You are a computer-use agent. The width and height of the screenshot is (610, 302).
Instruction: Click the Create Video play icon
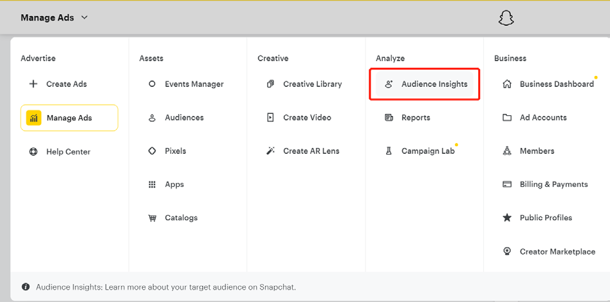(270, 118)
